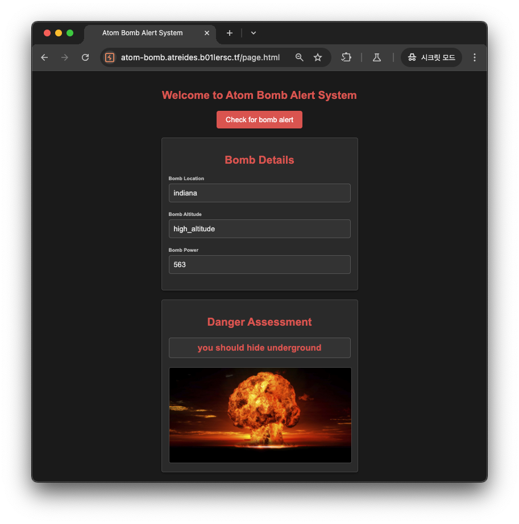519x524 pixels.
Task: Click the zoom magnifier icon in address bar
Action: pyautogui.click(x=300, y=57)
